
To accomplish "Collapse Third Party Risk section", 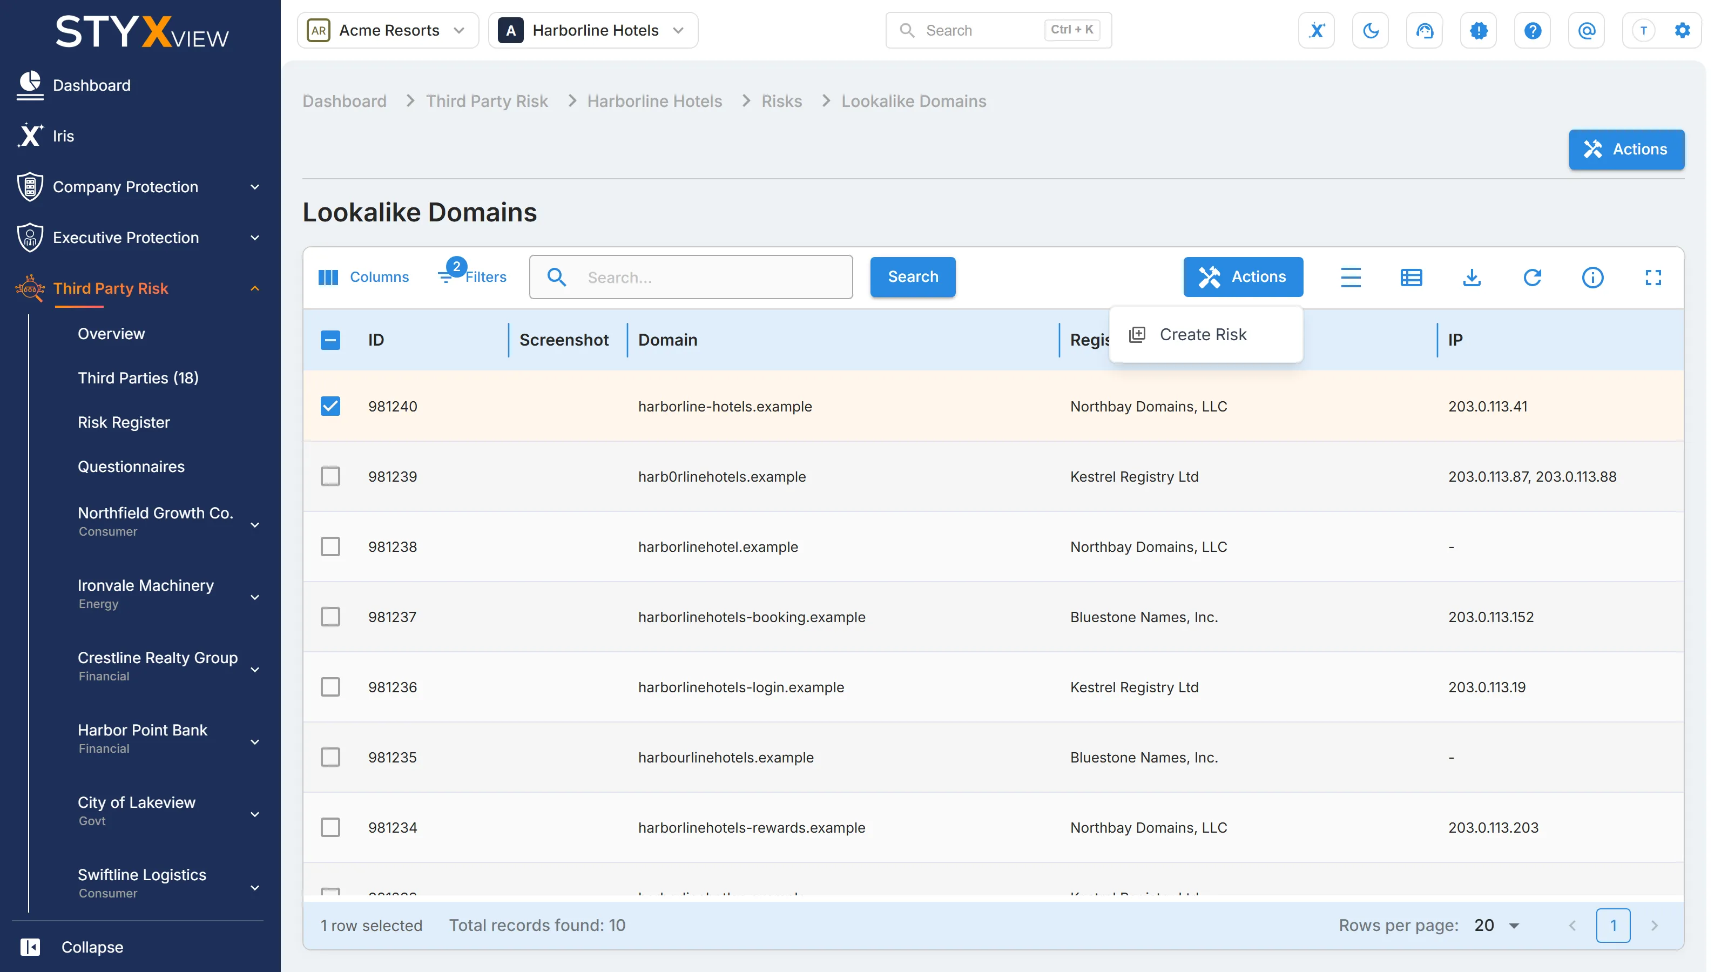I will pos(139,288).
